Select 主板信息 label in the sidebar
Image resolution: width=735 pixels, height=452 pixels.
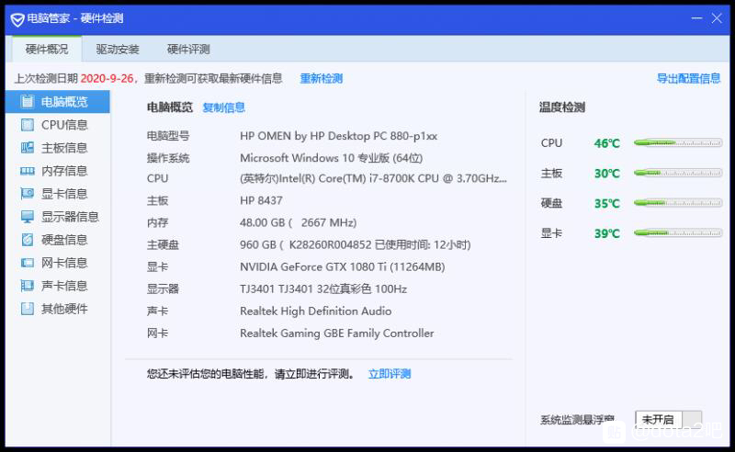click(64, 148)
